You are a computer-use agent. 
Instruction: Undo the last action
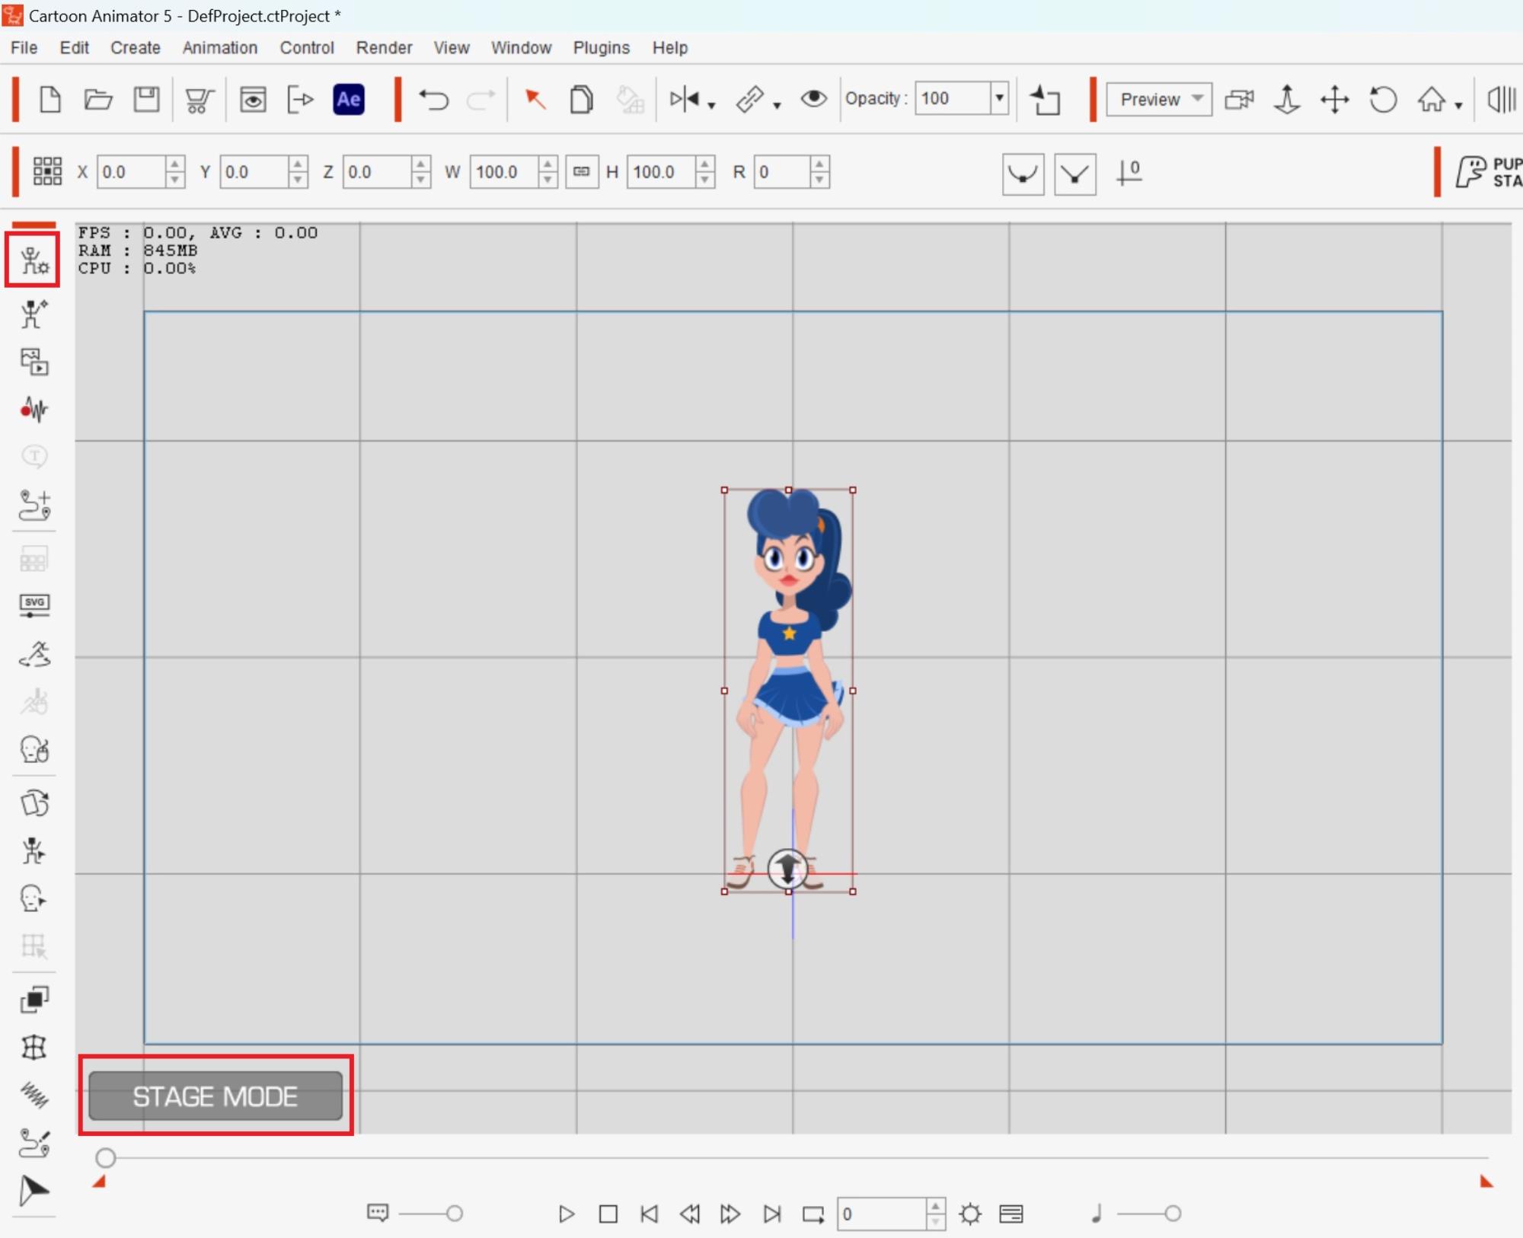pyautogui.click(x=434, y=100)
